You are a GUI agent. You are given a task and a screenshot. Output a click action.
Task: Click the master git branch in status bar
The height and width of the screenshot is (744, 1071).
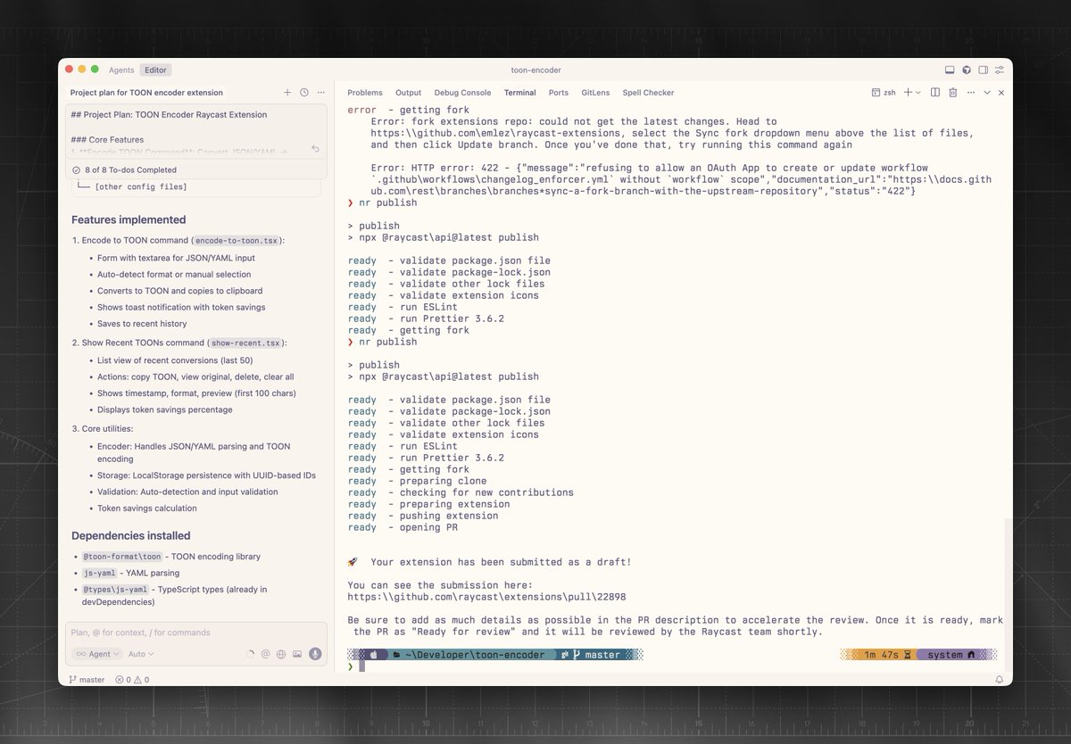(x=87, y=680)
